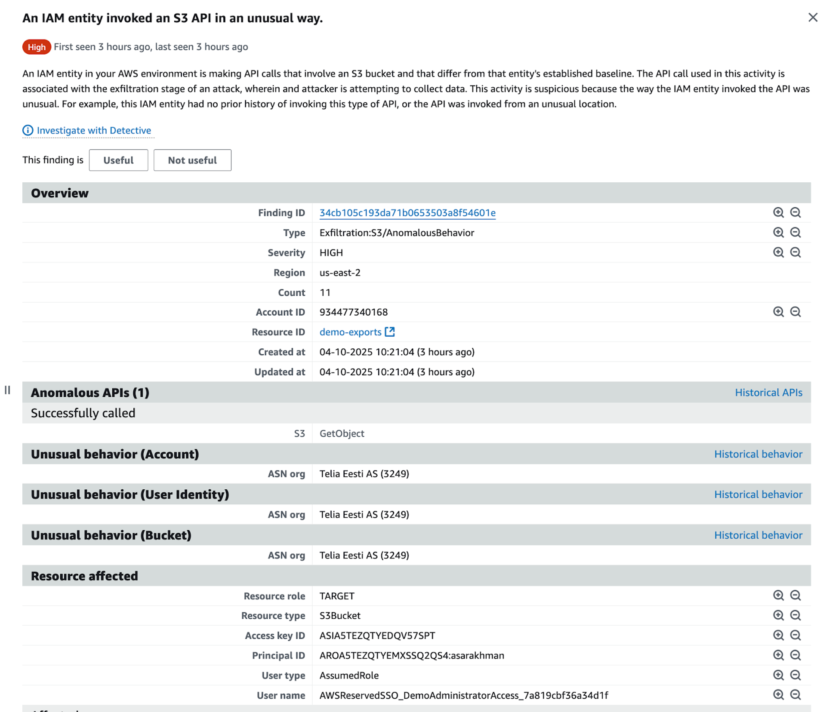The width and height of the screenshot is (826, 712).
Task: Exclude filter icon for User type row
Action: pyautogui.click(x=795, y=675)
